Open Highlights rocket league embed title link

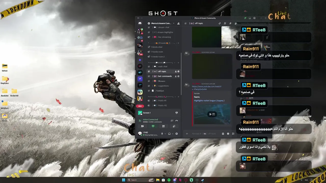[x=209, y=101]
